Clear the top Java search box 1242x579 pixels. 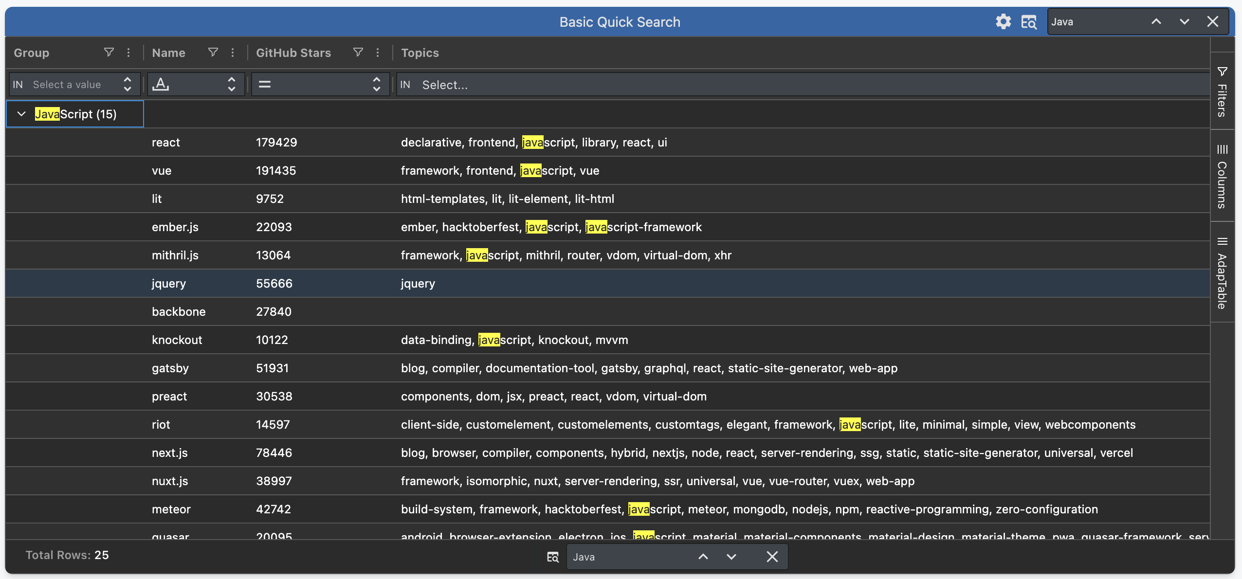point(1213,22)
